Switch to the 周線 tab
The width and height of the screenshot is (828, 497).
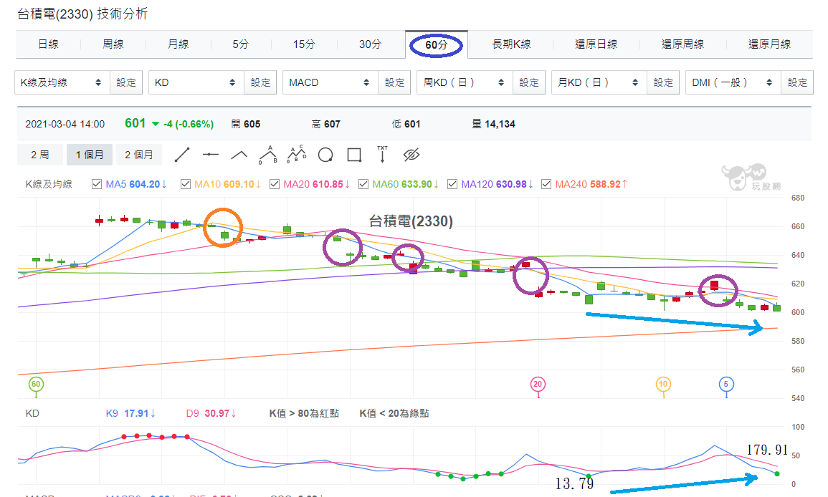(113, 44)
